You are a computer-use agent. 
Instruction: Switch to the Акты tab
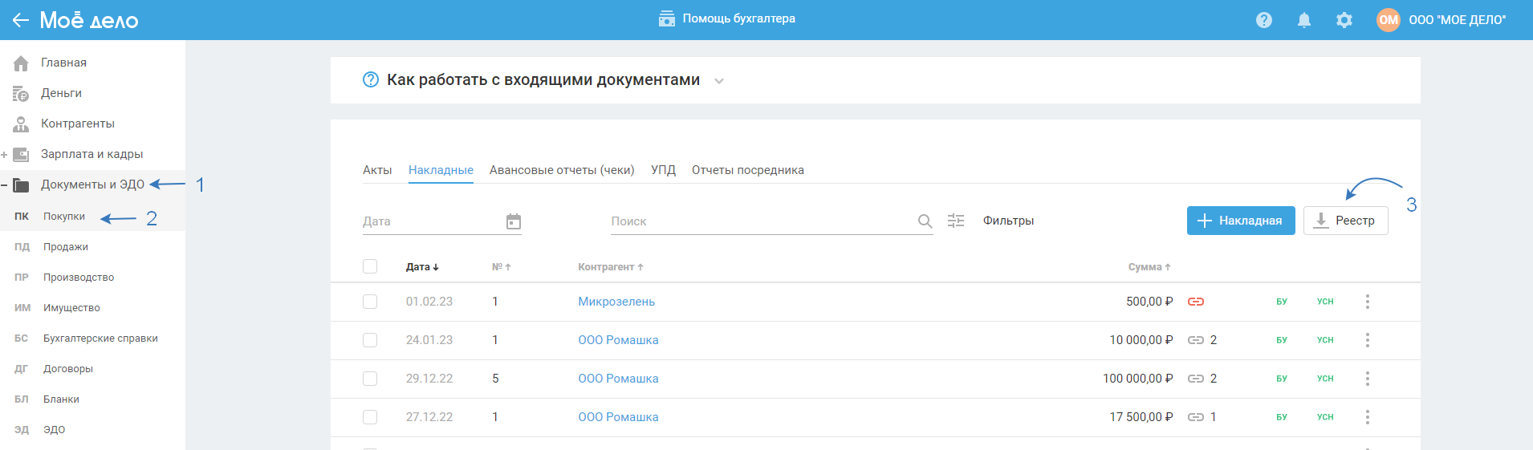pyautogui.click(x=377, y=170)
